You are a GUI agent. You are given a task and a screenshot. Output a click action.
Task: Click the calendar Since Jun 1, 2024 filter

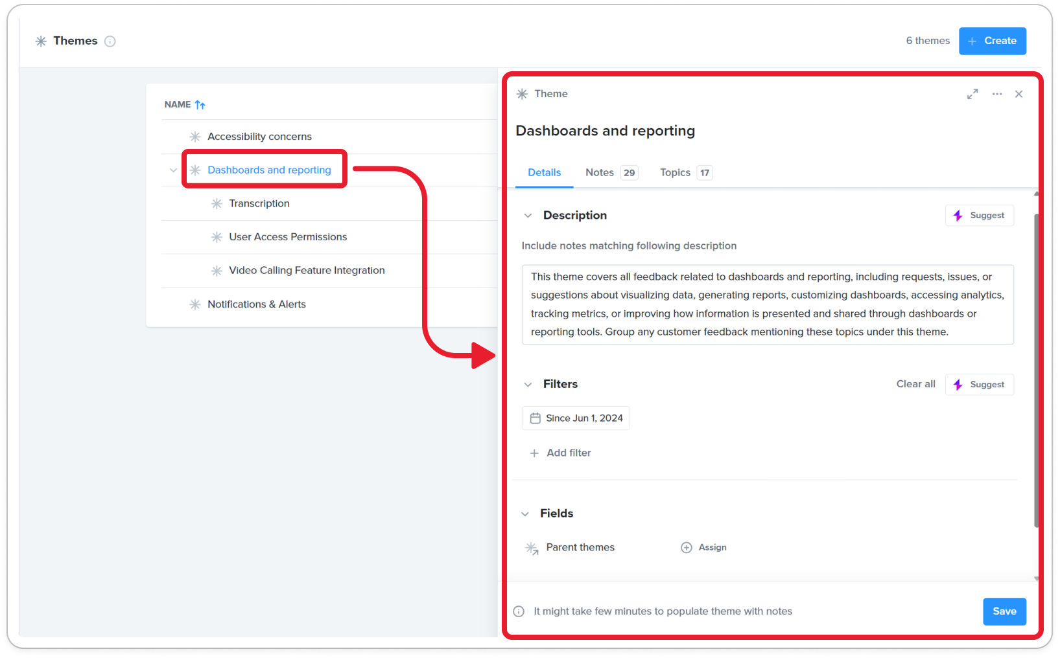tap(576, 418)
